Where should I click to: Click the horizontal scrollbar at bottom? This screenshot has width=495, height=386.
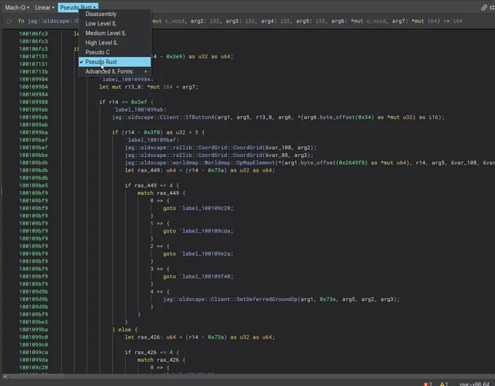click(247, 377)
